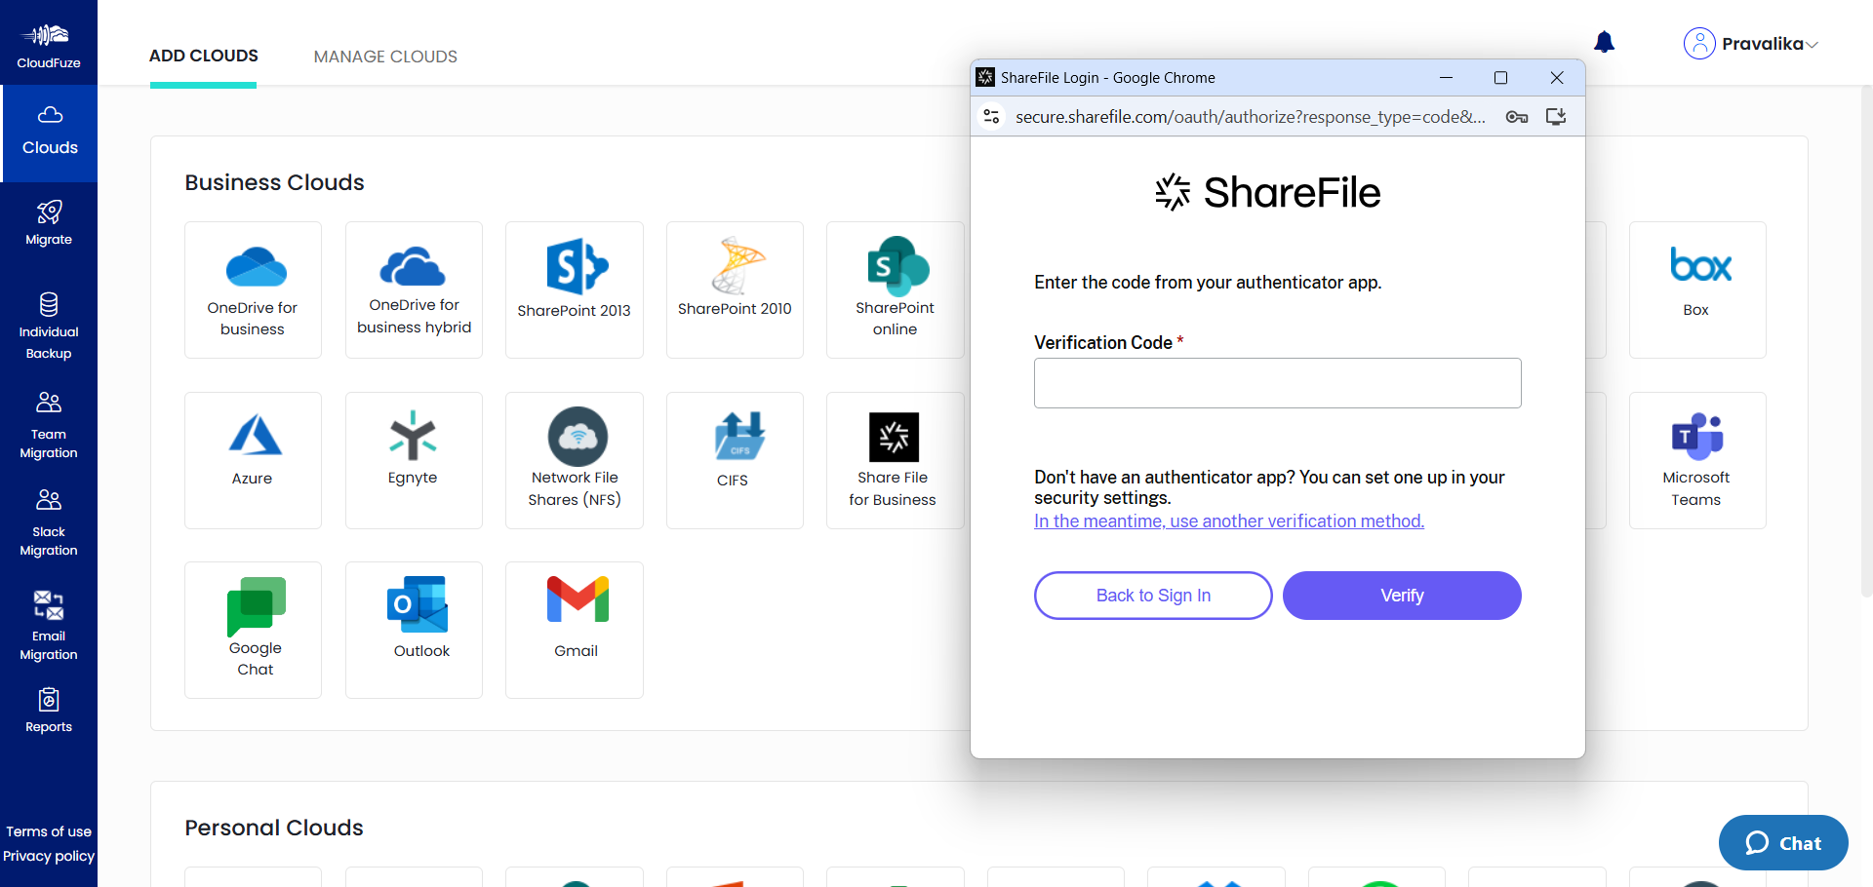Viewport: 1873px width, 887px height.
Task: Switch to the MANAGE CLOUDS tab
Action: coord(385,57)
